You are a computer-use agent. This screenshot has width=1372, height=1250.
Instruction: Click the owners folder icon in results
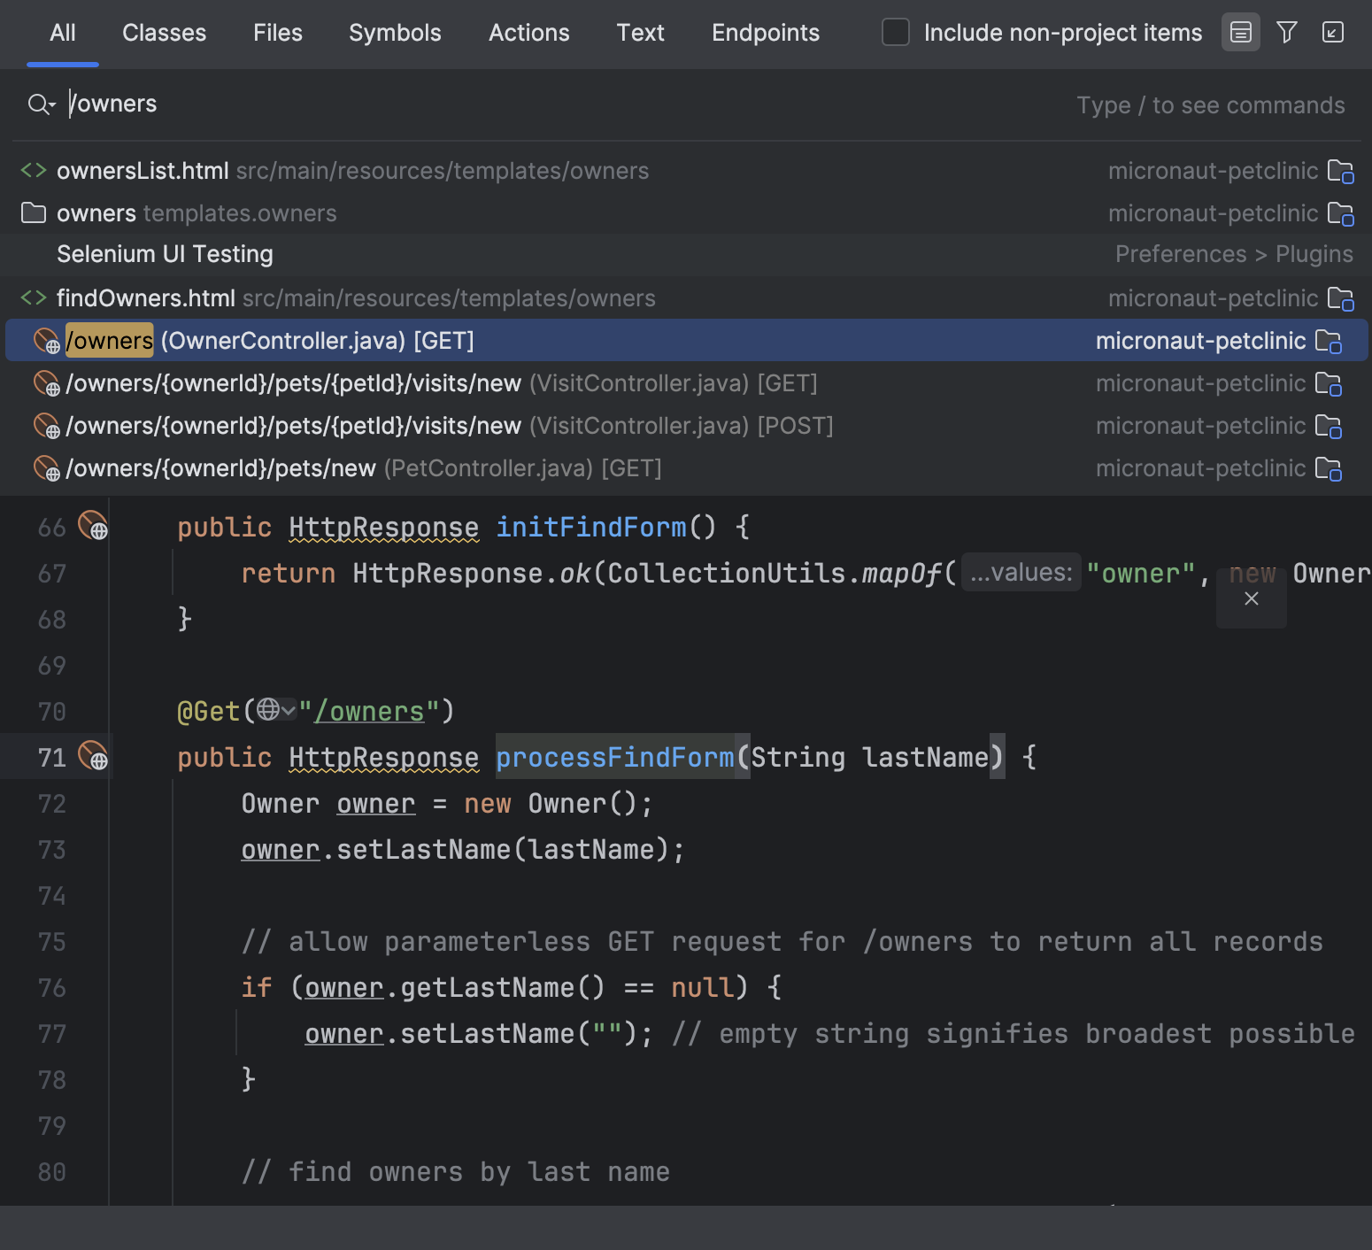pos(32,213)
